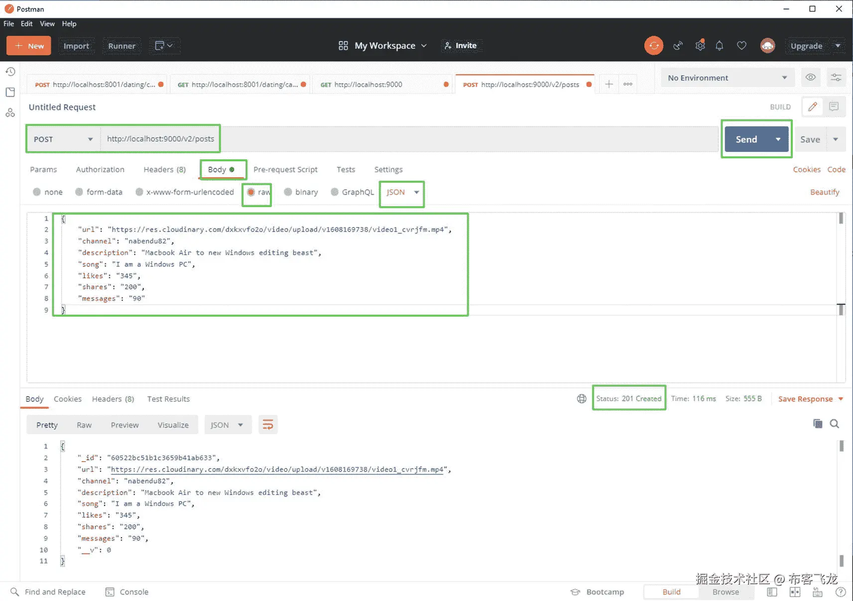Select the raw body radio option
Screen dimensions: 853x601
[x=251, y=192]
